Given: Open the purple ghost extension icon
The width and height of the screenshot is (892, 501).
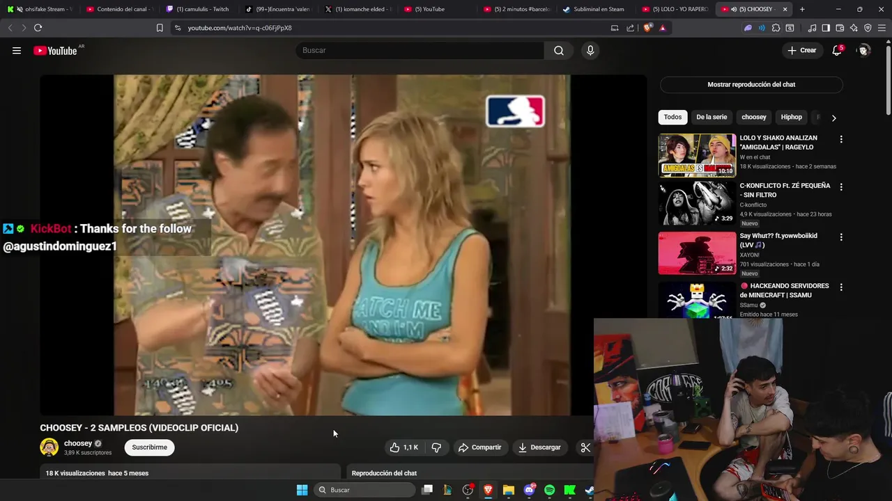Looking at the screenshot, I should pyautogui.click(x=748, y=28).
